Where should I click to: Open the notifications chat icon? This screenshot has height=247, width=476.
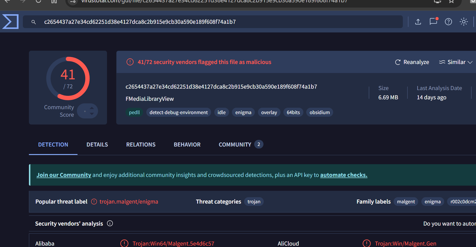click(x=433, y=21)
